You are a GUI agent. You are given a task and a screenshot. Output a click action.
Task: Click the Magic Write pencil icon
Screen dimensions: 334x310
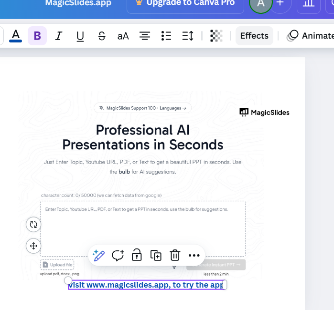pos(98,255)
